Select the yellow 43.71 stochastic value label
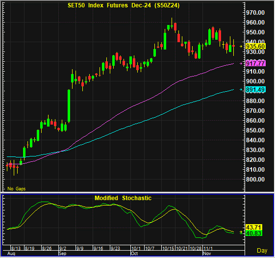The width and height of the screenshot is (275, 258). point(254,228)
